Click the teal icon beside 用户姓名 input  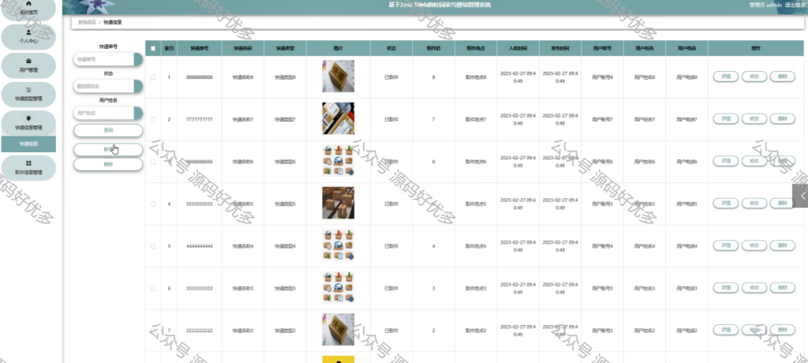pyautogui.click(x=138, y=113)
